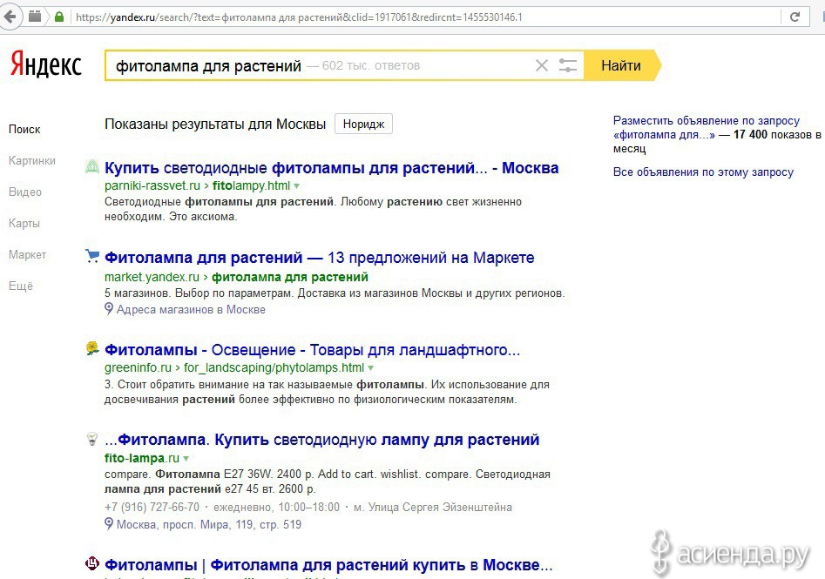
Task: Change region with the Нoридж button
Action: click(x=363, y=124)
